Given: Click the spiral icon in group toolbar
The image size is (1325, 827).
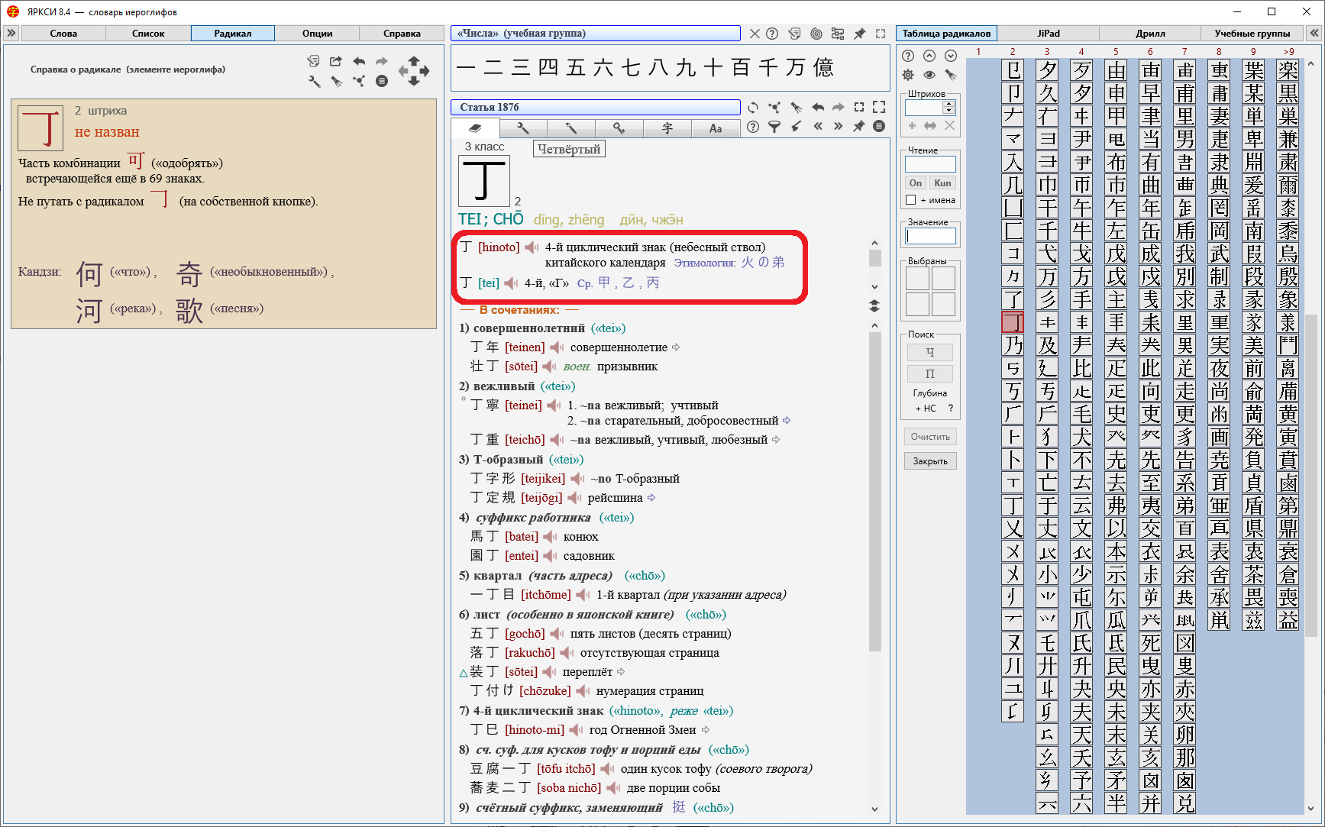Looking at the screenshot, I should click(816, 34).
